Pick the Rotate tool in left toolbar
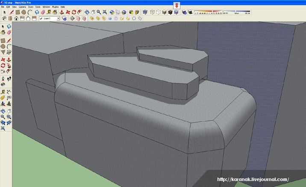Image resolution: width=306 pixels, height=187 pixels. point(3,66)
